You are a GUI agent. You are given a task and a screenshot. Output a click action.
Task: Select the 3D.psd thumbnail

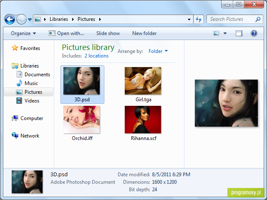(x=82, y=81)
